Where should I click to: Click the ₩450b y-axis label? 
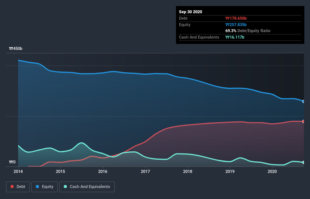[15, 49]
